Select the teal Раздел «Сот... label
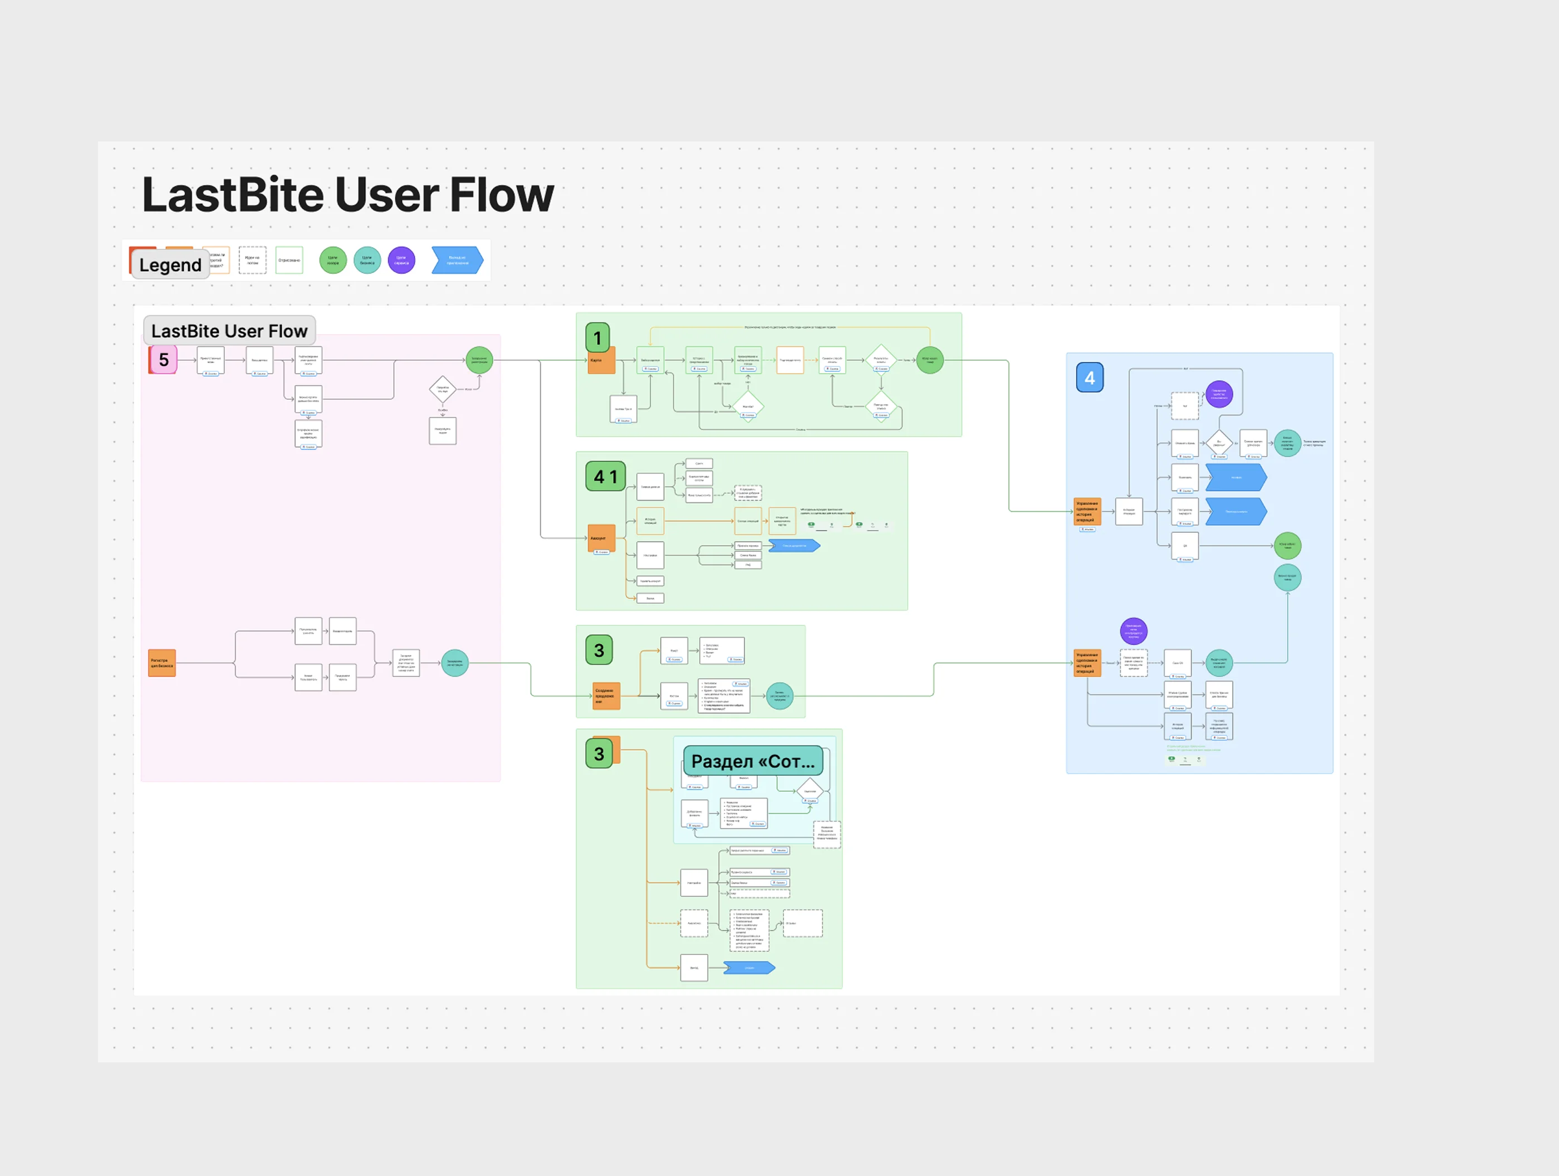 tap(752, 761)
